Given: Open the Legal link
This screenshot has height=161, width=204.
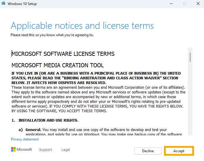Looking at the screenshot, I should pos(66,150).
